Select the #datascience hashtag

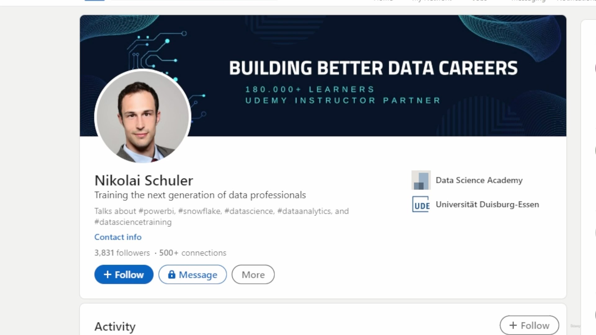[249, 211]
